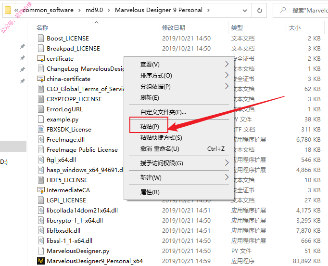Open the 新建(W) submenu
This screenshot has height=266, width=328.
click(179, 177)
